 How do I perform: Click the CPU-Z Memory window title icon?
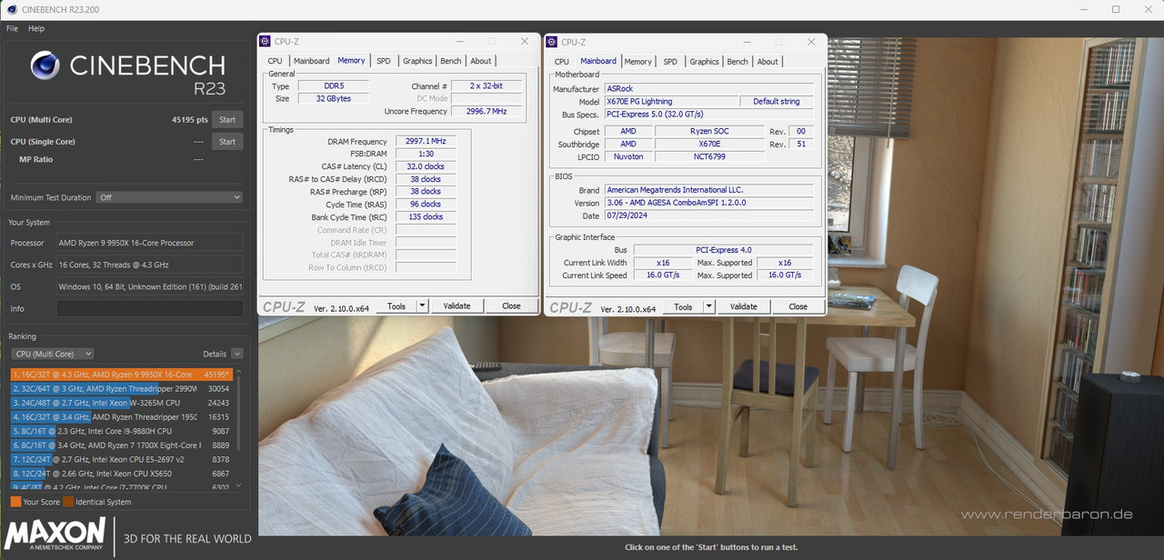pyautogui.click(x=265, y=41)
